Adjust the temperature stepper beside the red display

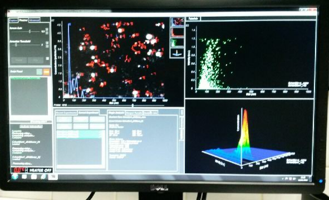tap(26, 170)
